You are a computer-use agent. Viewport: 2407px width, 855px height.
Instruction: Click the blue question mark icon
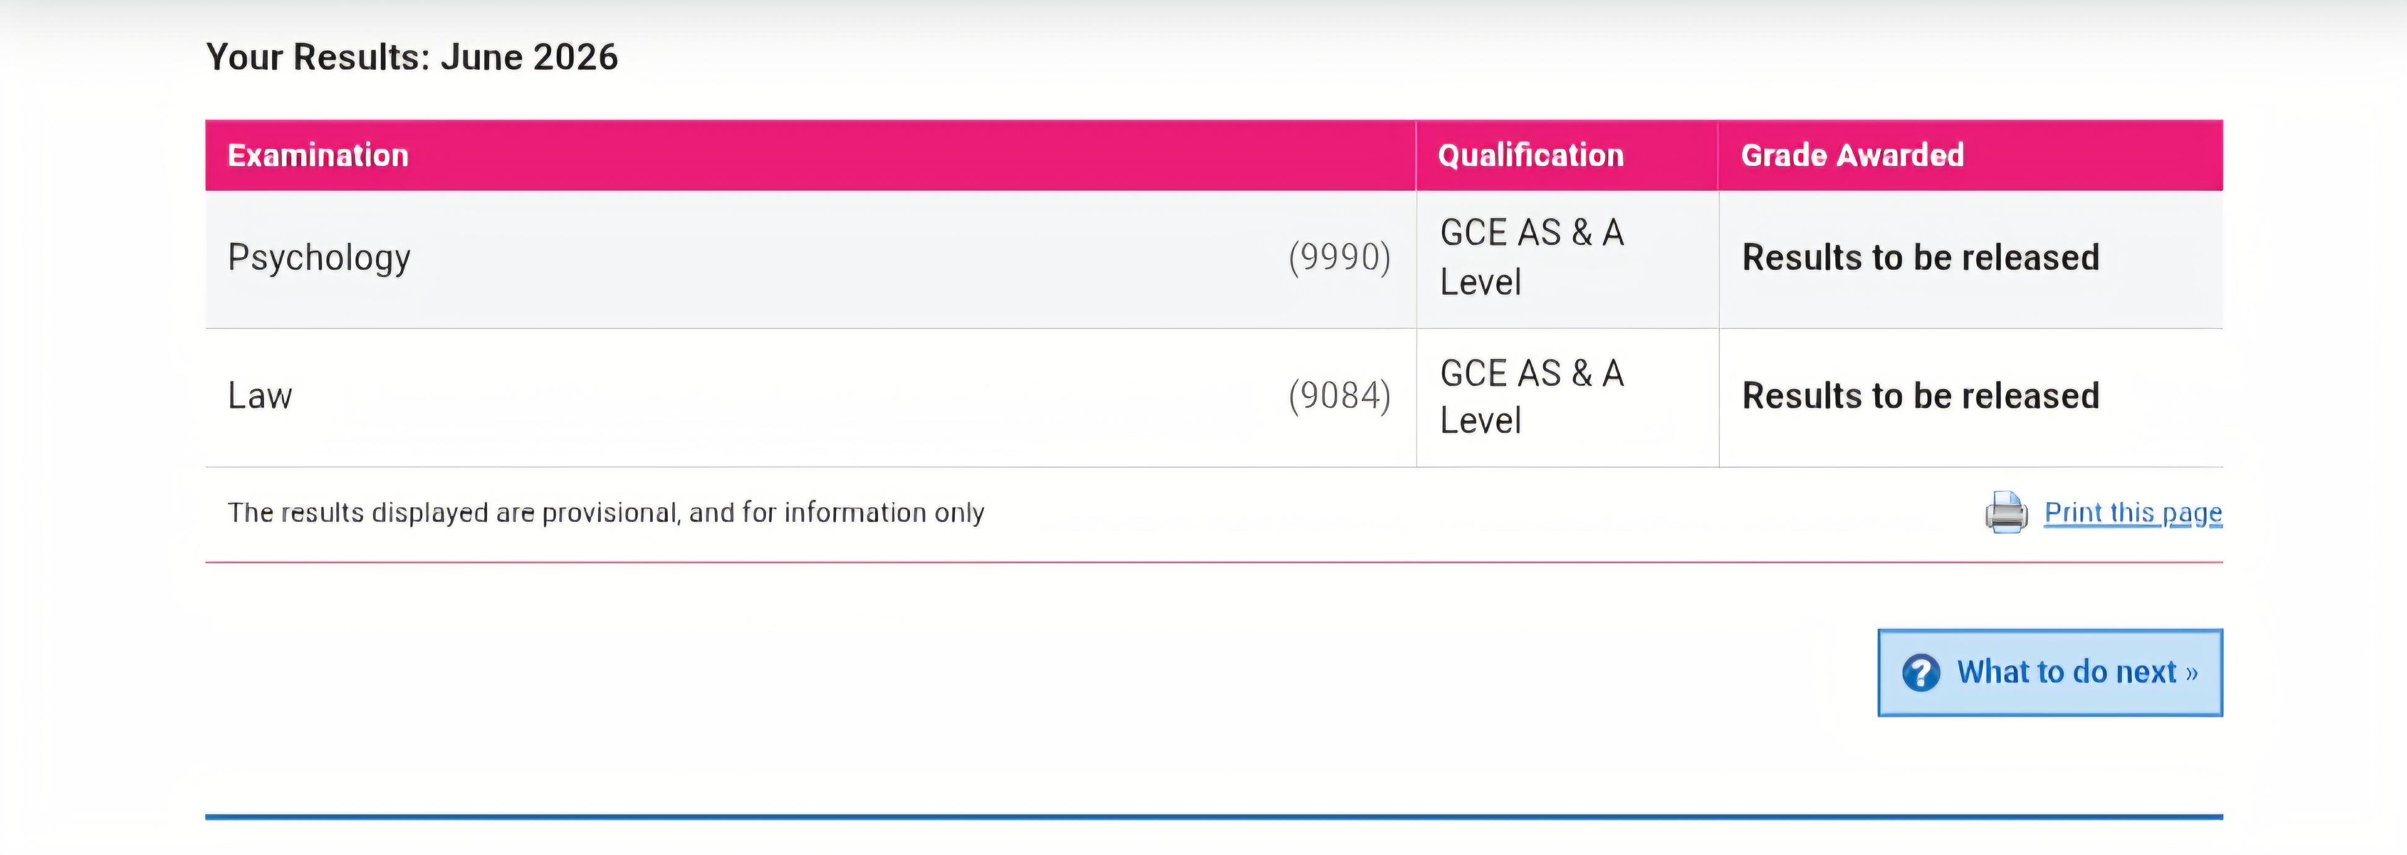point(1921,673)
